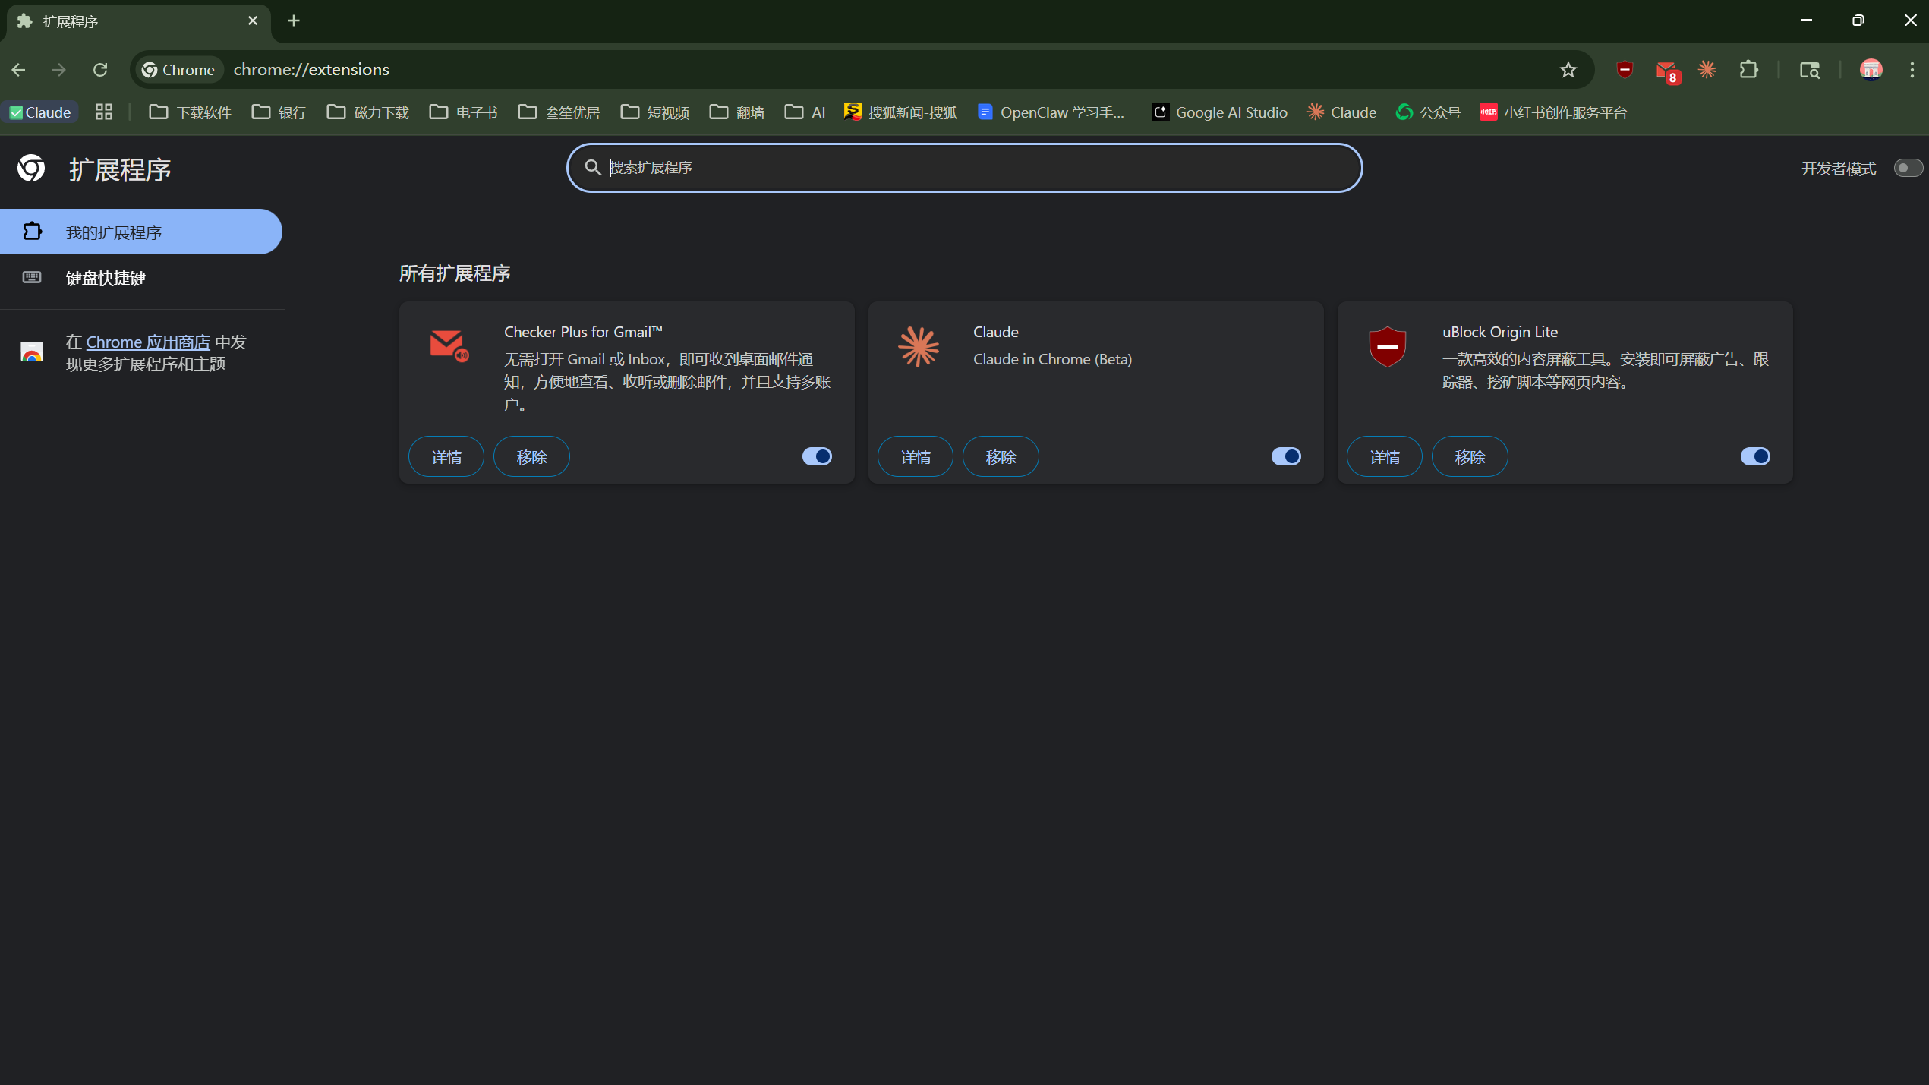Open the apps grid bookmark icon
The width and height of the screenshot is (1929, 1085).
tap(104, 112)
